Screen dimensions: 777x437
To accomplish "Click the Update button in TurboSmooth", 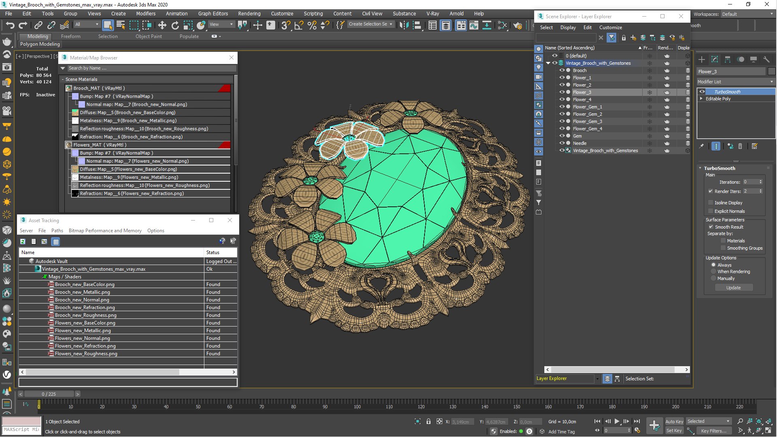I will tap(733, 287).
